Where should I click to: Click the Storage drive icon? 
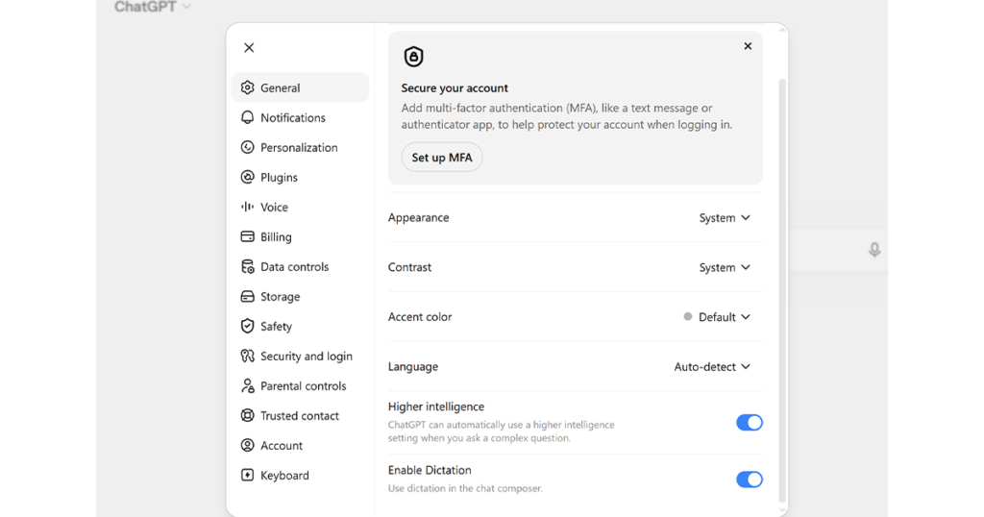coord(247,296)
